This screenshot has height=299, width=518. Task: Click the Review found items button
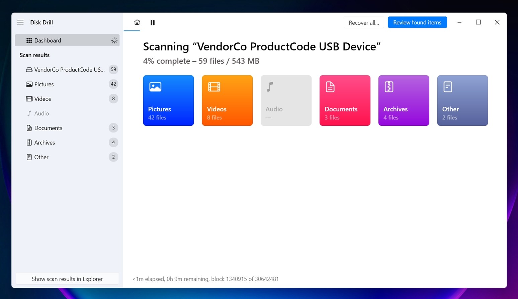[x=417, y=22]
